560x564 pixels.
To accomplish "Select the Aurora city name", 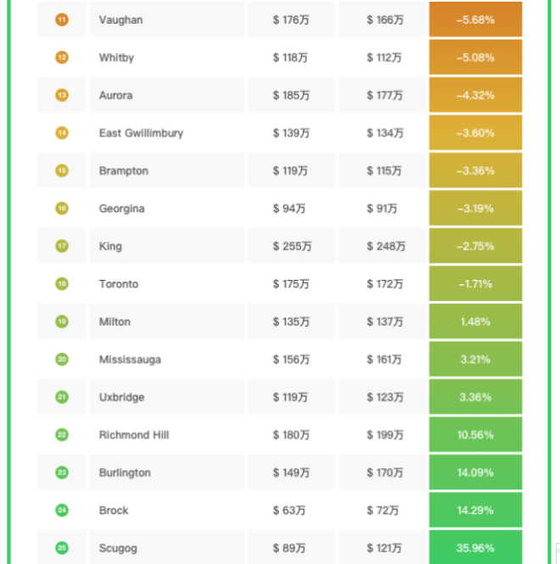I will (116, 95).
